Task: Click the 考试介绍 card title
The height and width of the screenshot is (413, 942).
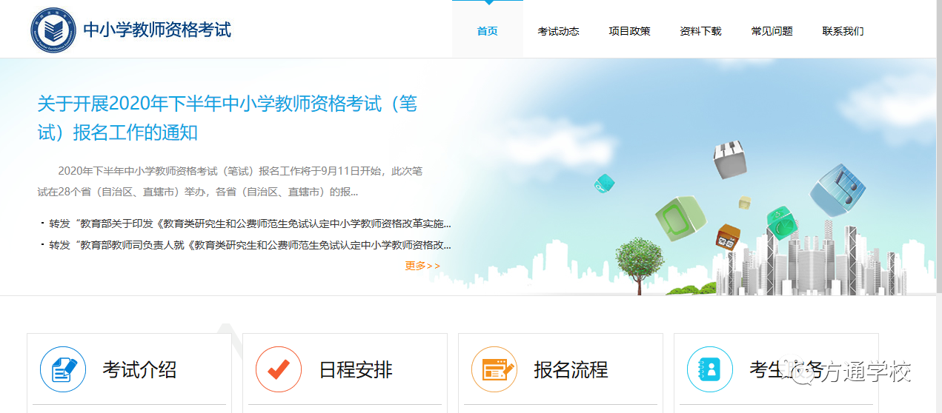Action: [x=139, y=370]
